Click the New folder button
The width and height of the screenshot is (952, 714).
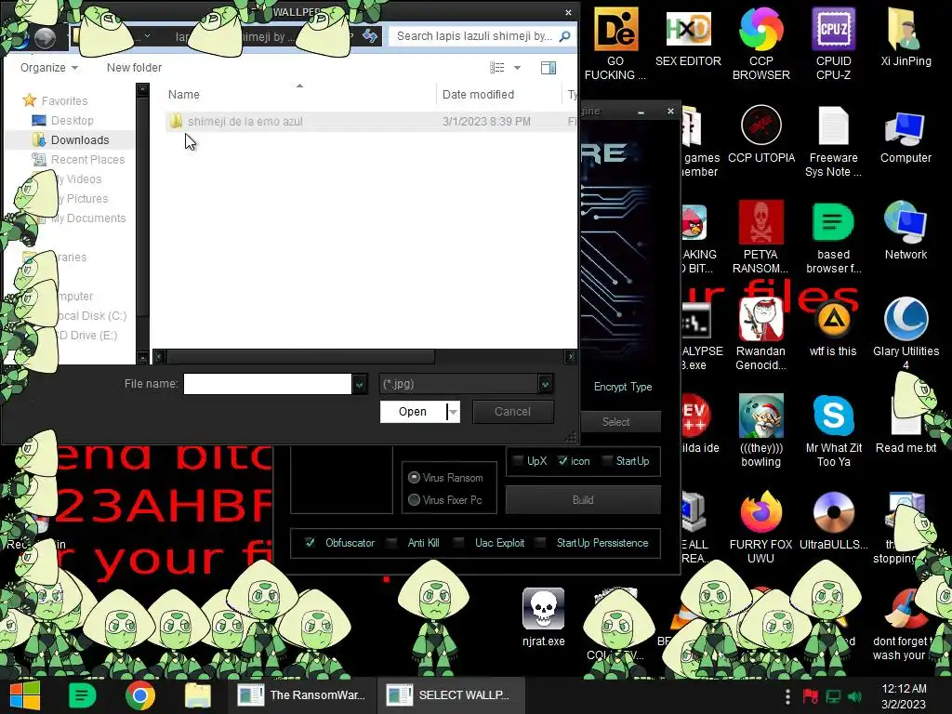point(134,67)
